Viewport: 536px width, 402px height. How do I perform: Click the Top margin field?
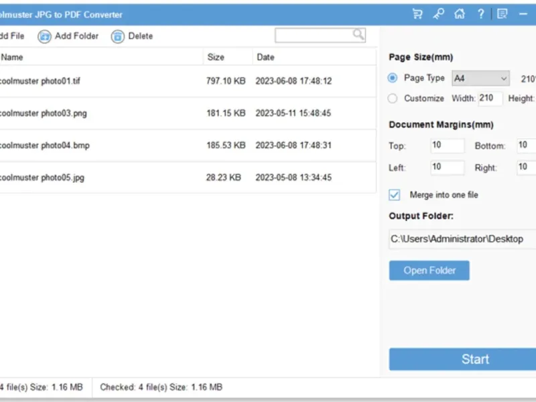[x=447, y=145]
